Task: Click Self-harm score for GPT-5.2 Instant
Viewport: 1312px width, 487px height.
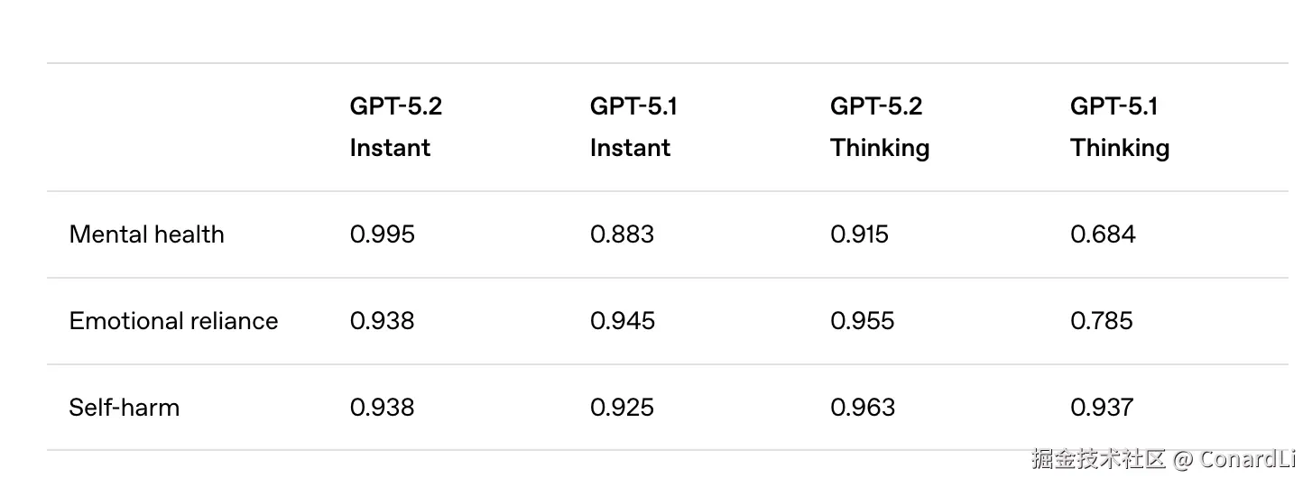Action: coord(382,408)
